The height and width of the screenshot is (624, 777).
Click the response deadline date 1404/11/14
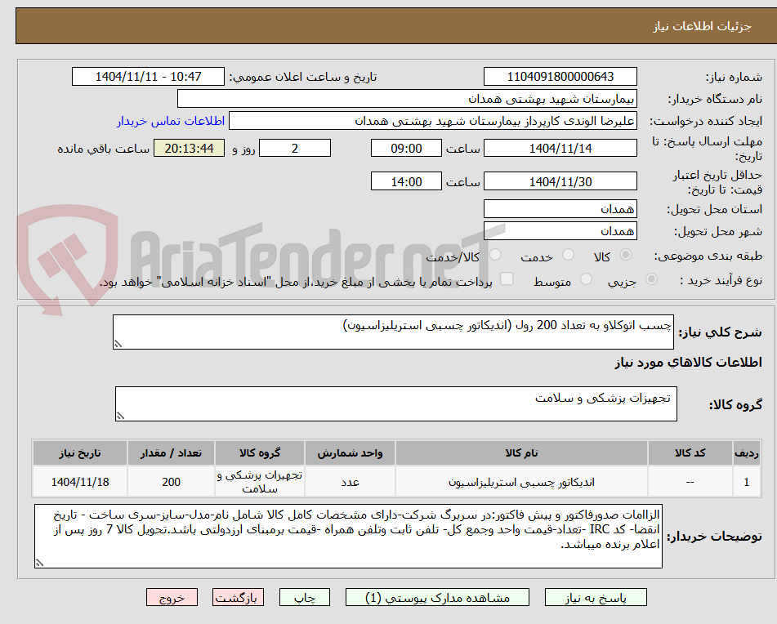click(x=560, y=148)
